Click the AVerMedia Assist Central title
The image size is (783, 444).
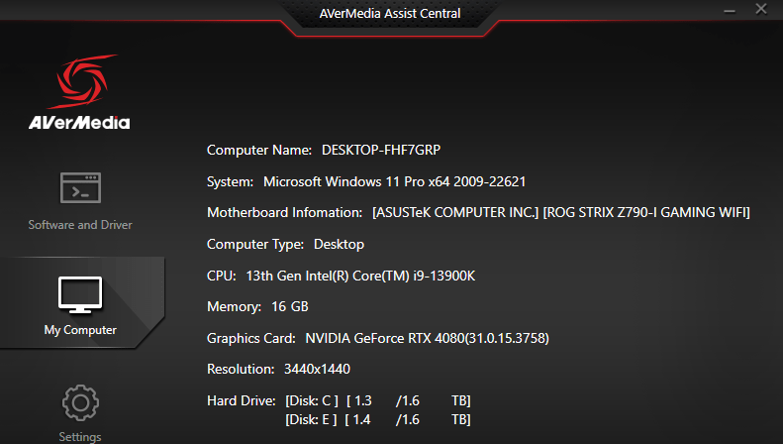[x=390, y=14]
